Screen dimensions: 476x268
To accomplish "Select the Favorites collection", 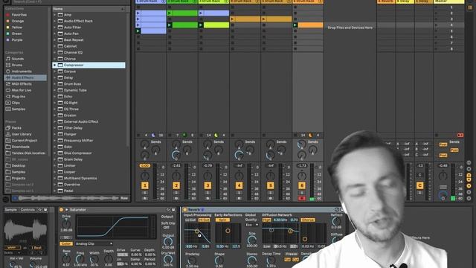I will click(x=19, y=15).
